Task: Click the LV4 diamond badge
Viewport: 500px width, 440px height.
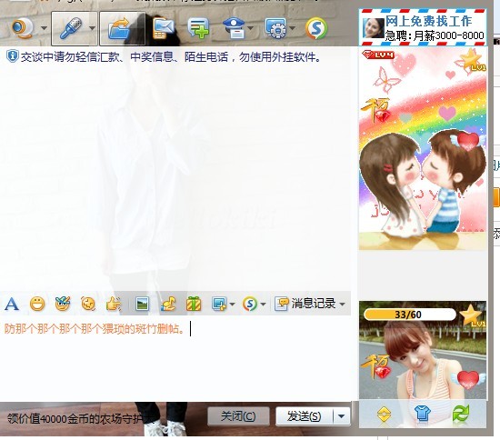Action: point(378,55)
